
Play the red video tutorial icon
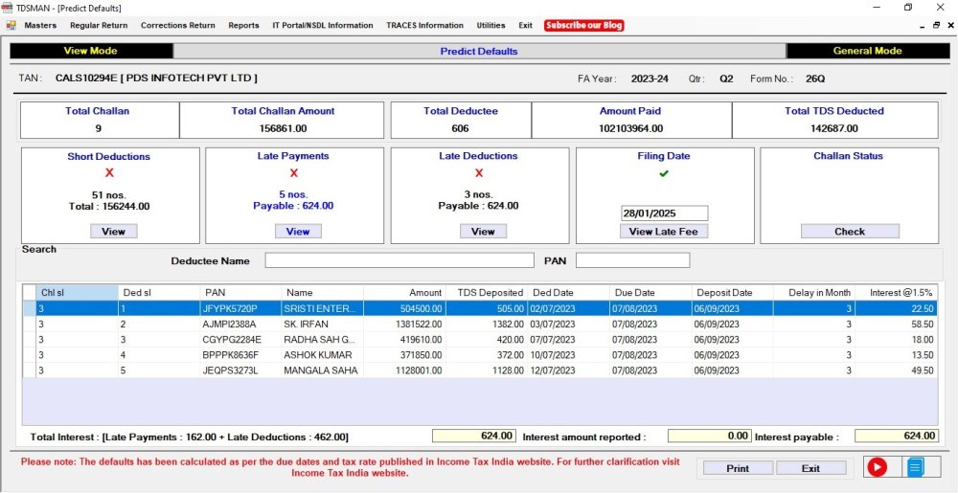pos(877,467)
